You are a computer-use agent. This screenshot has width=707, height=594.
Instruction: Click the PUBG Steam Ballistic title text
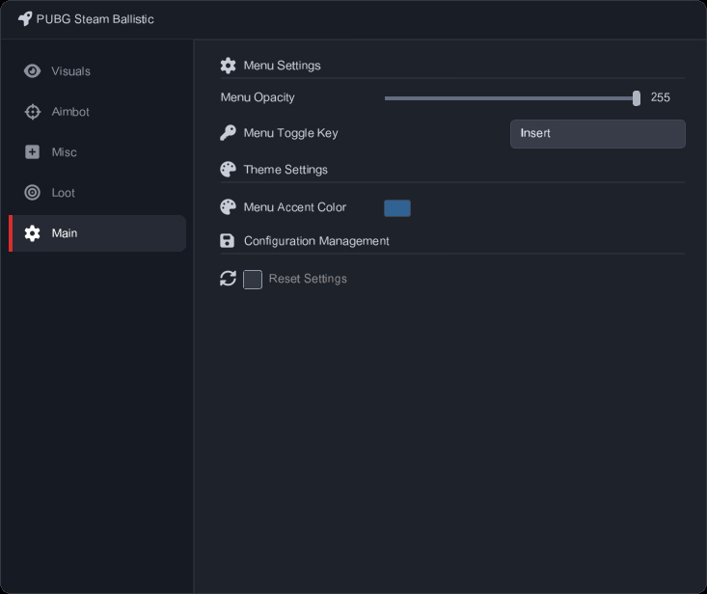coord(95,19)
